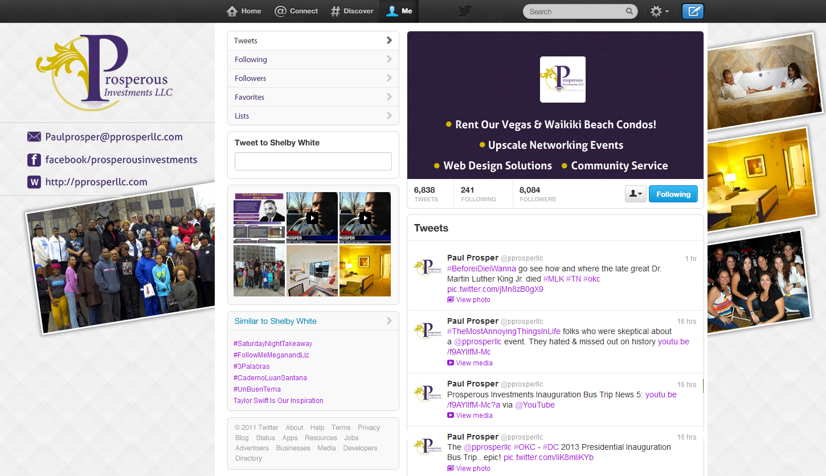This screenshot has height=476, width=826.
Task: Click the Tweet to Shelby White field
Action: pyautogui.click(x=313, y=161)
